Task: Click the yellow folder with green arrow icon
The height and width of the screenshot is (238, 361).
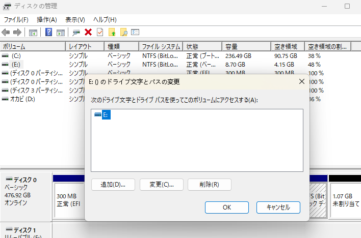Action: (112, 33)
